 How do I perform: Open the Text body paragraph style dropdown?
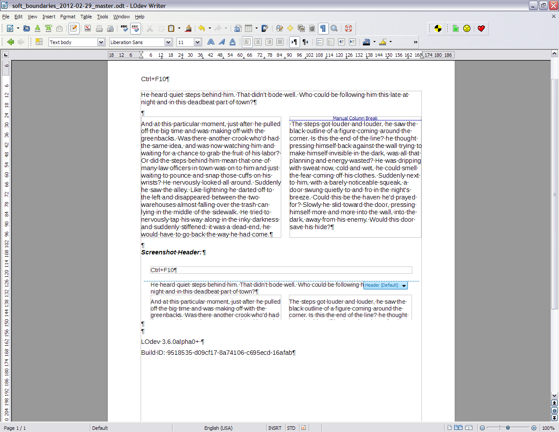pyautogui.click(x=101, y=42)
